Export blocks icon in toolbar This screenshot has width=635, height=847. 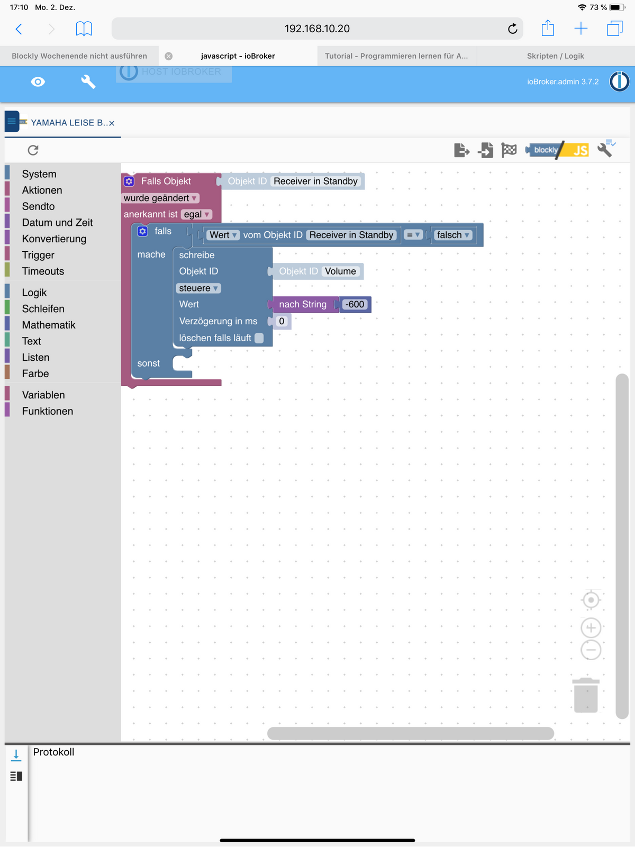point(462,150)
